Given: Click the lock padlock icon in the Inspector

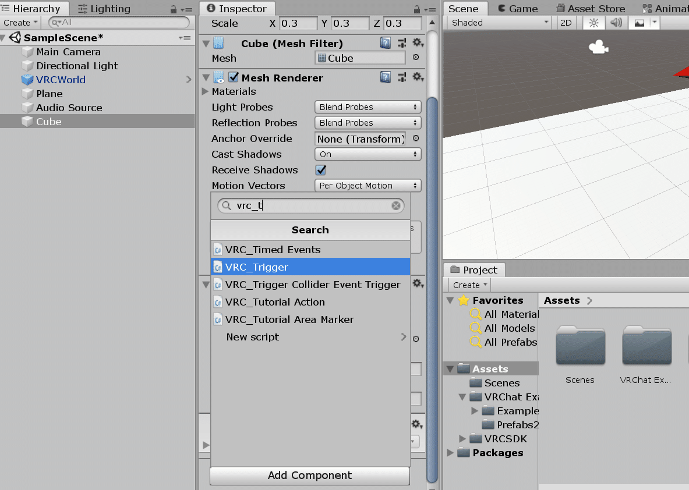Looking at the screenshot, I should pos(416,8).
